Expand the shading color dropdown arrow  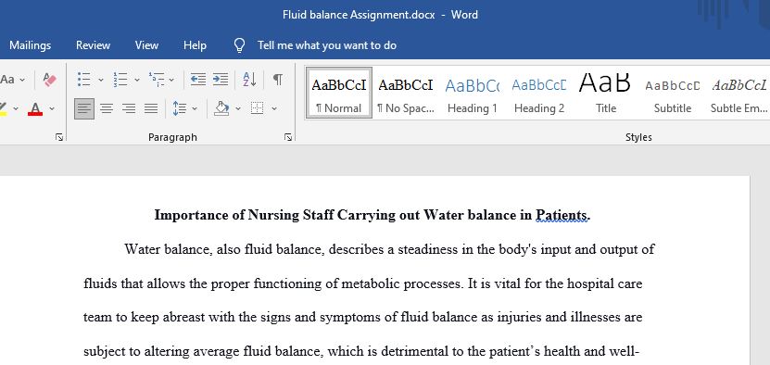coord(238,108)
